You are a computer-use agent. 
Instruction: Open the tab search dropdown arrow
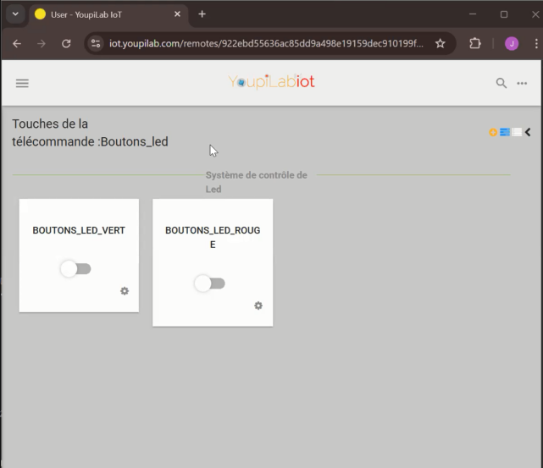(15, 14)
